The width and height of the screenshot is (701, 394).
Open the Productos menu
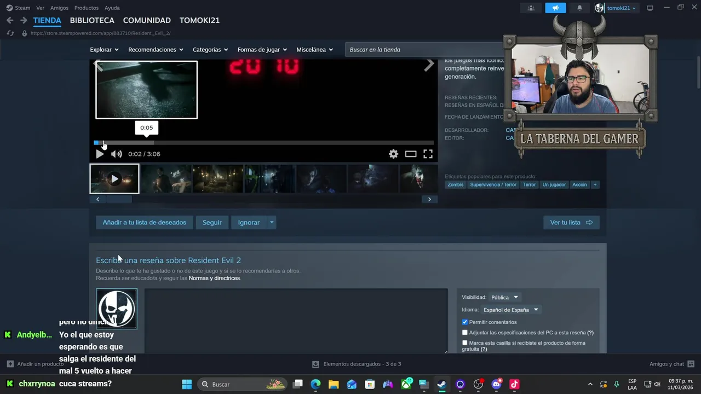[x=87, y=8]
